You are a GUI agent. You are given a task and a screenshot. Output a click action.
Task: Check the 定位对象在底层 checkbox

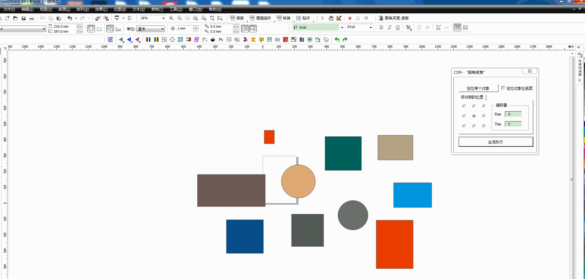point(503,88)
